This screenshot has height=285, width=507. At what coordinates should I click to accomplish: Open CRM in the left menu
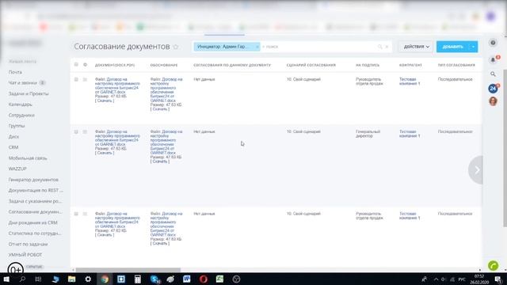pyautogui.click(x=13, y=147)
